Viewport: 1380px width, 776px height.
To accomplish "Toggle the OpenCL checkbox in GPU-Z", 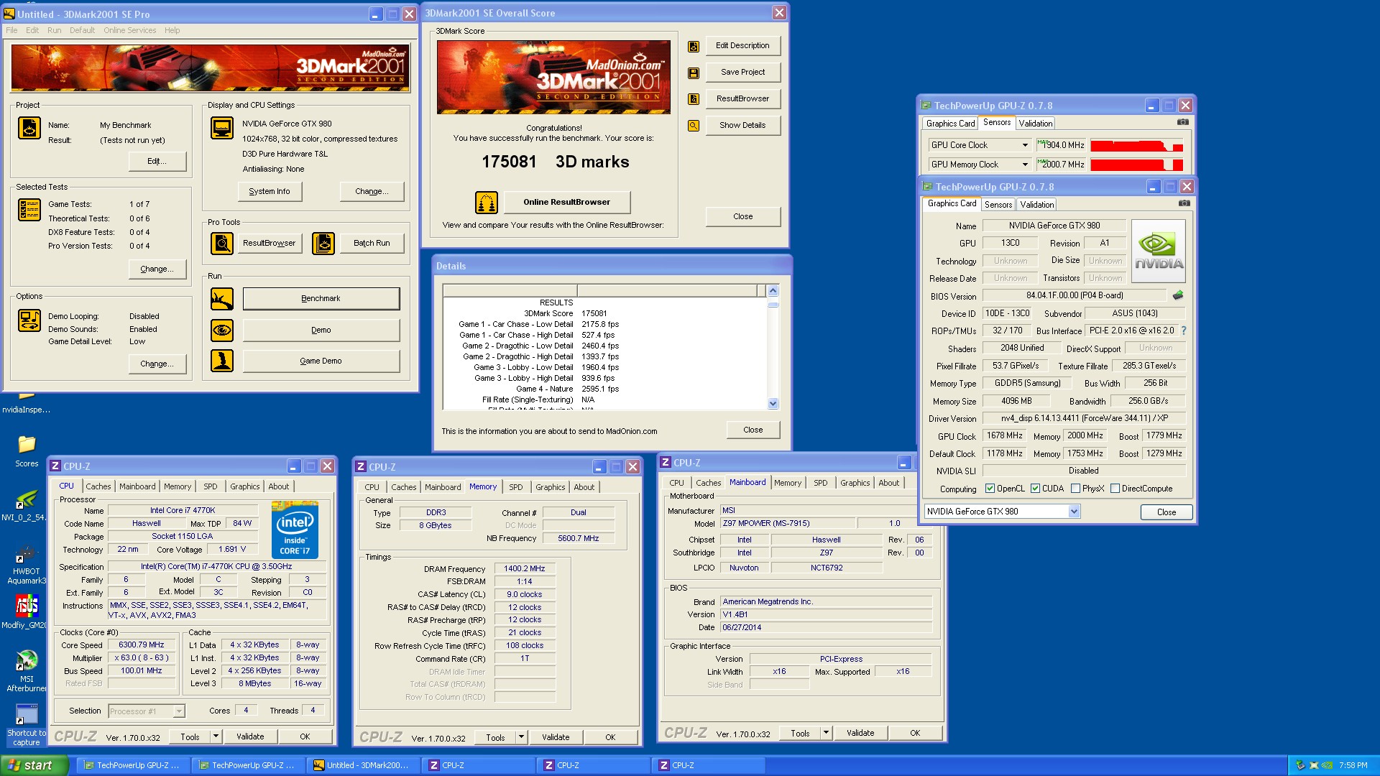I will pyautogui.click(x=990, y=489).
